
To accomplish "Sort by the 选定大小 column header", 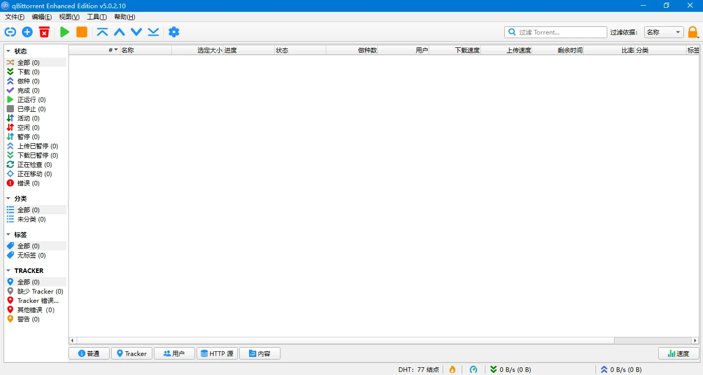I will click(198, 50).
